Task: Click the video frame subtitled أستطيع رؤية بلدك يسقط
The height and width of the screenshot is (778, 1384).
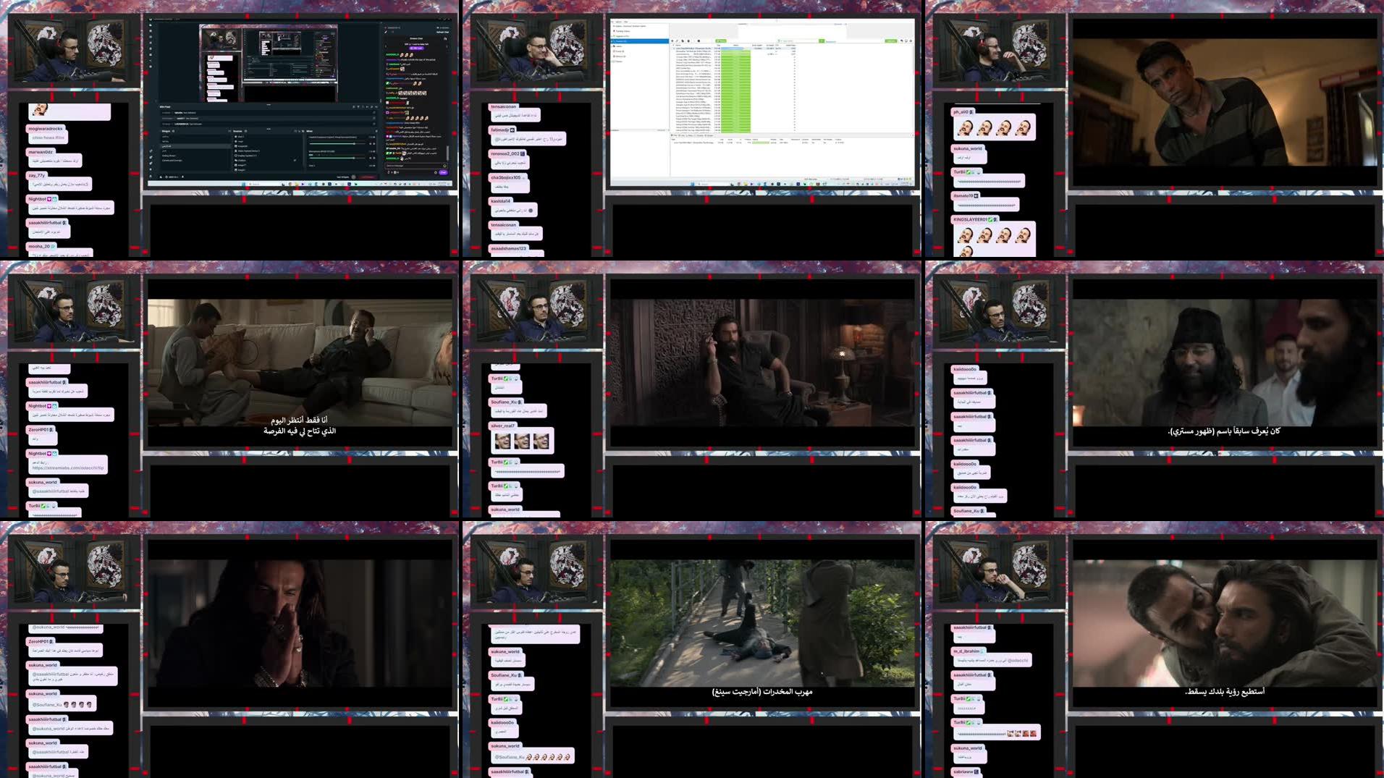Action: [1225, 622]
